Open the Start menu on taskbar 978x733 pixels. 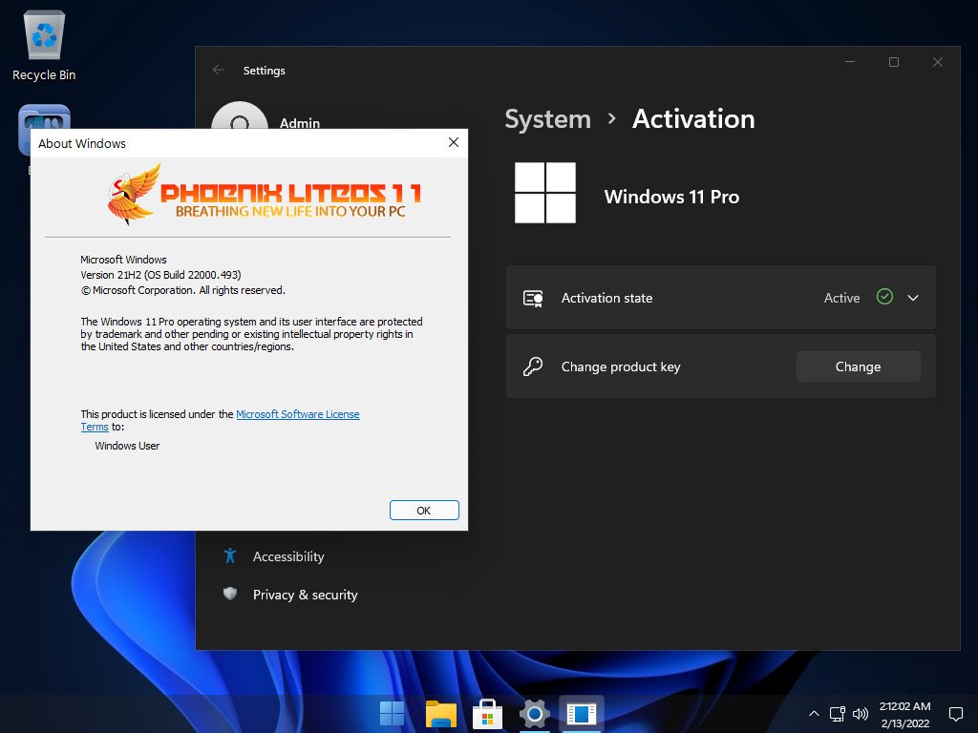(392, 714)
